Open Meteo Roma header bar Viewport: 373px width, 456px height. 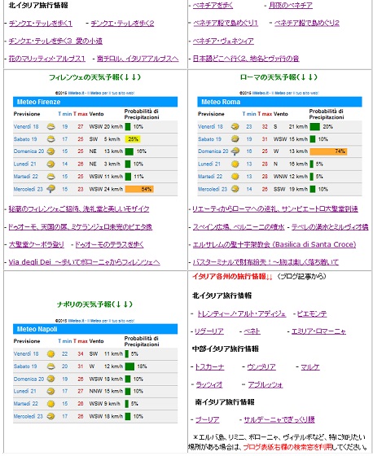pyautogui.click(x=279, y=102)
